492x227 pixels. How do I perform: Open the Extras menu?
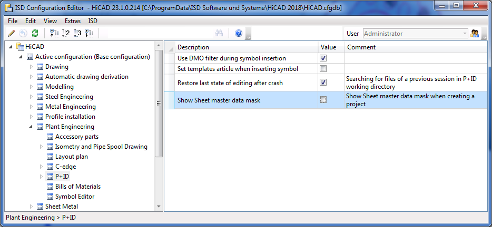[x=73, y=21]
